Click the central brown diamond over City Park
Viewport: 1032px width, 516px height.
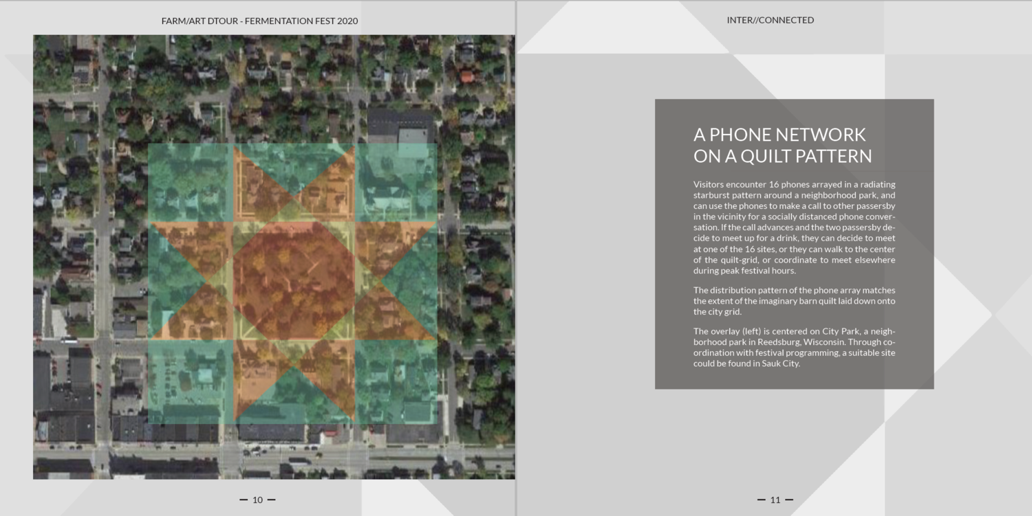(x=293, y=282)
